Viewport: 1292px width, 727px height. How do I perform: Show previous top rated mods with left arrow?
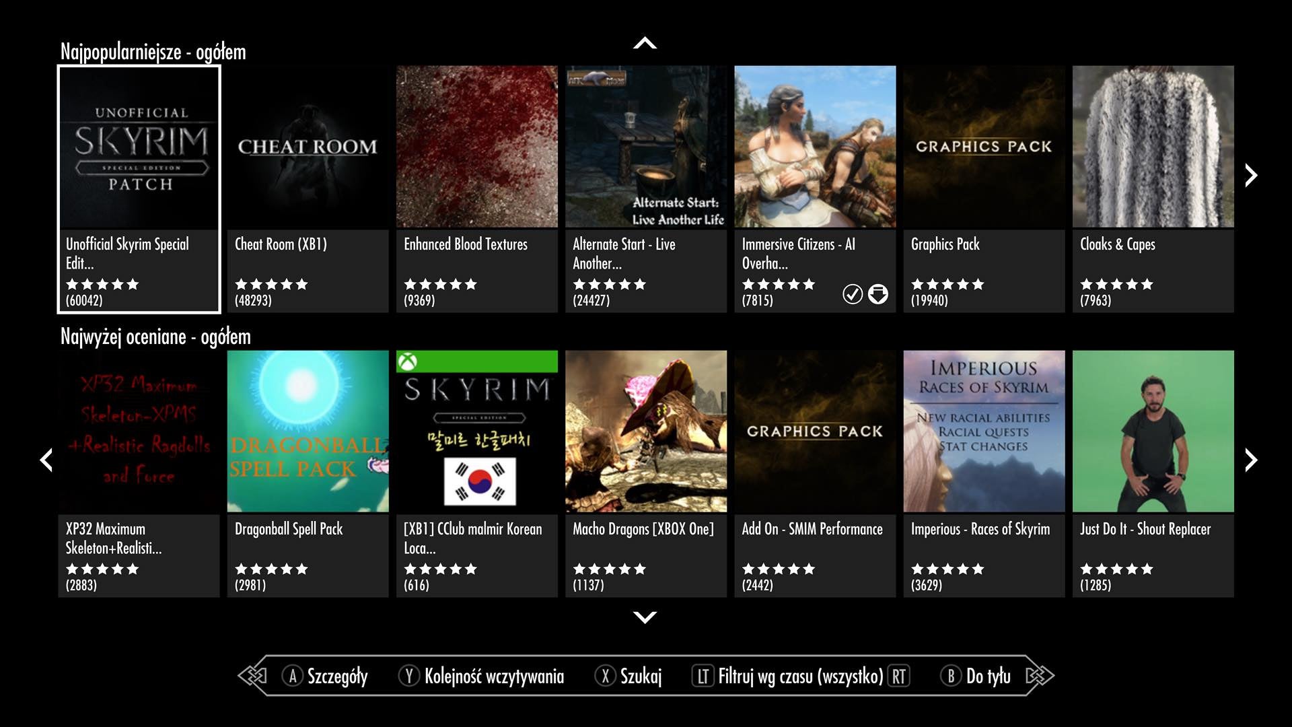click(46, 460)
